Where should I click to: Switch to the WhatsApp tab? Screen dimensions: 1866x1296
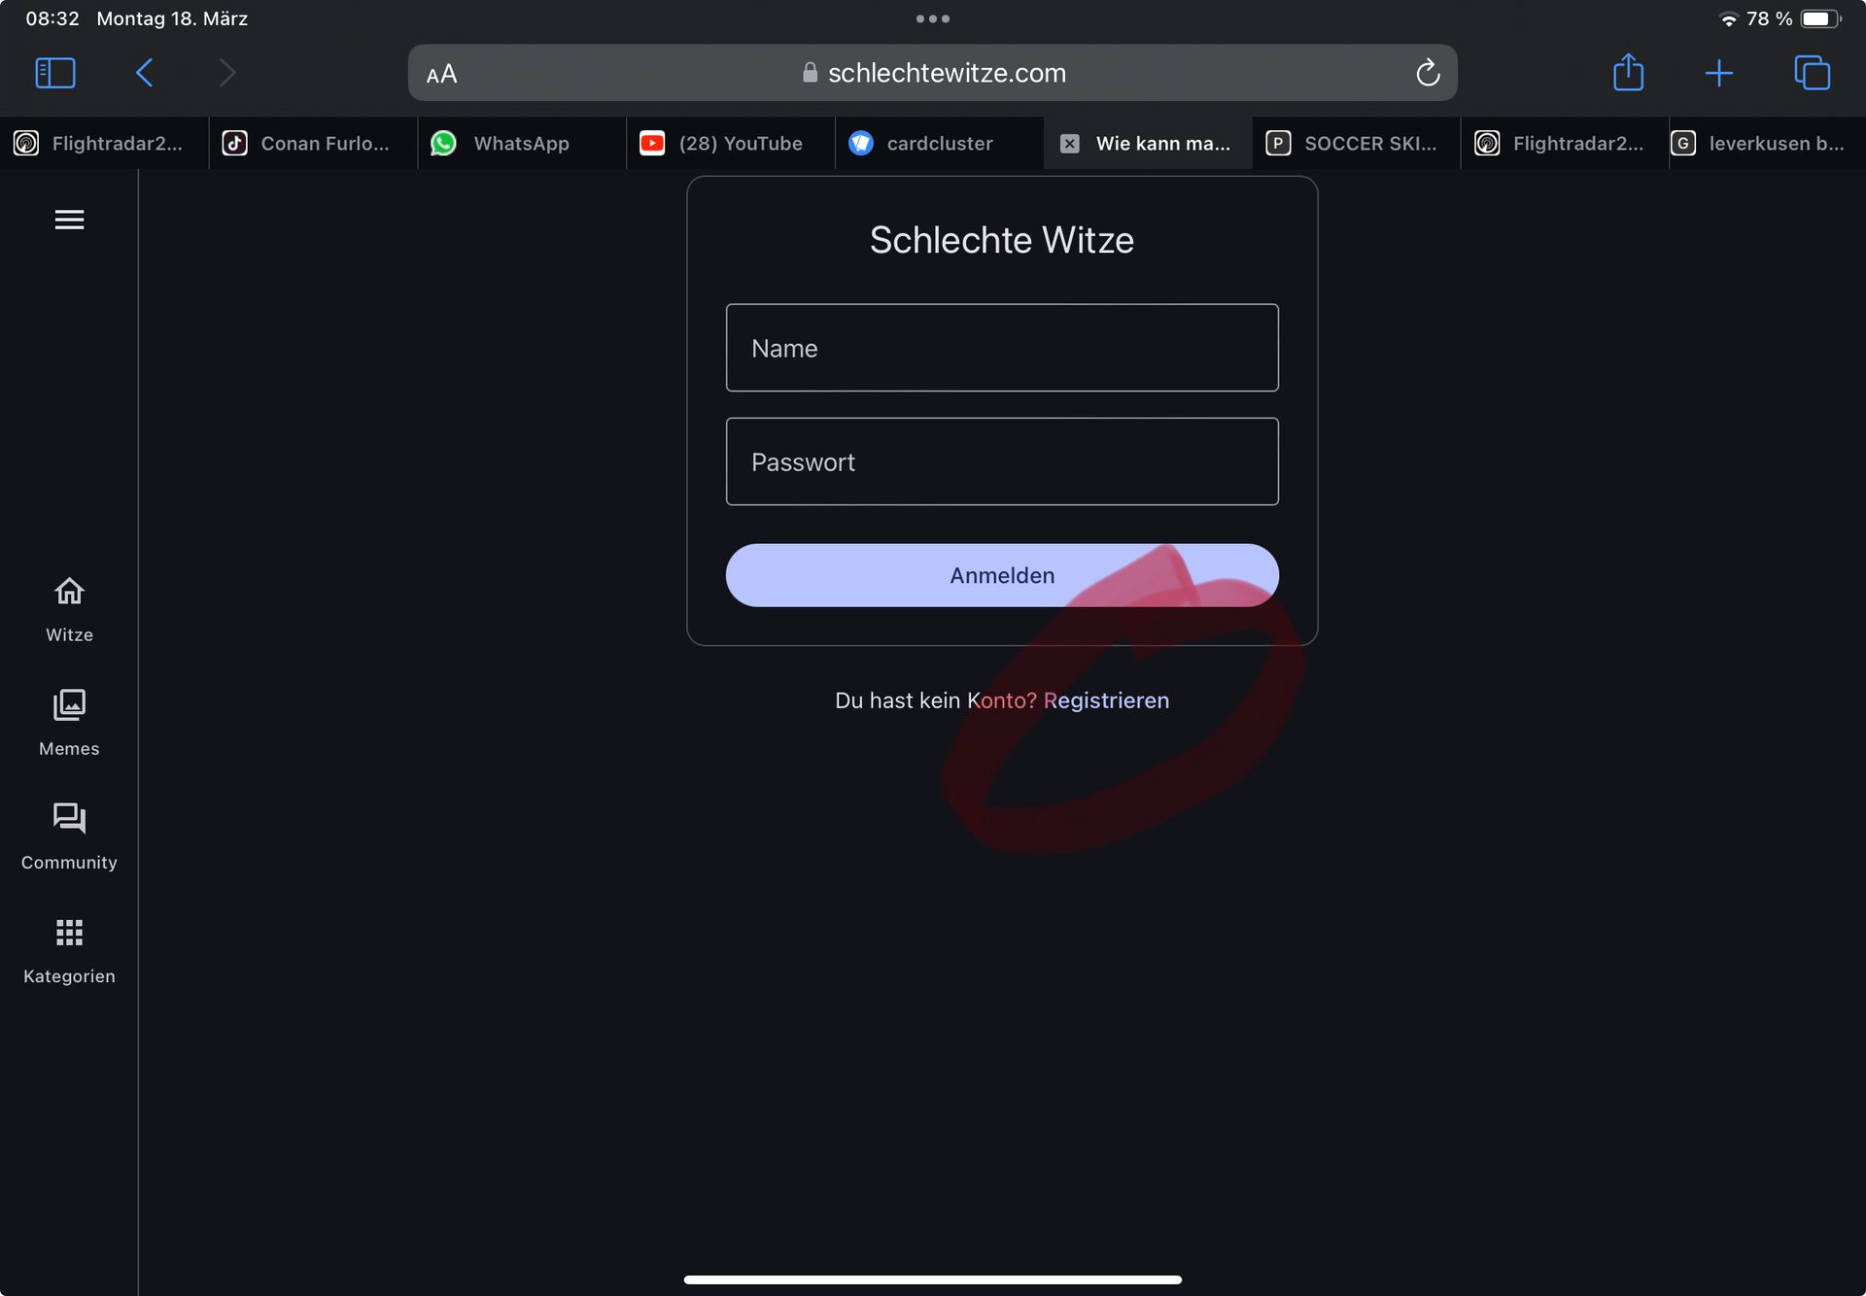pos(522,143)
